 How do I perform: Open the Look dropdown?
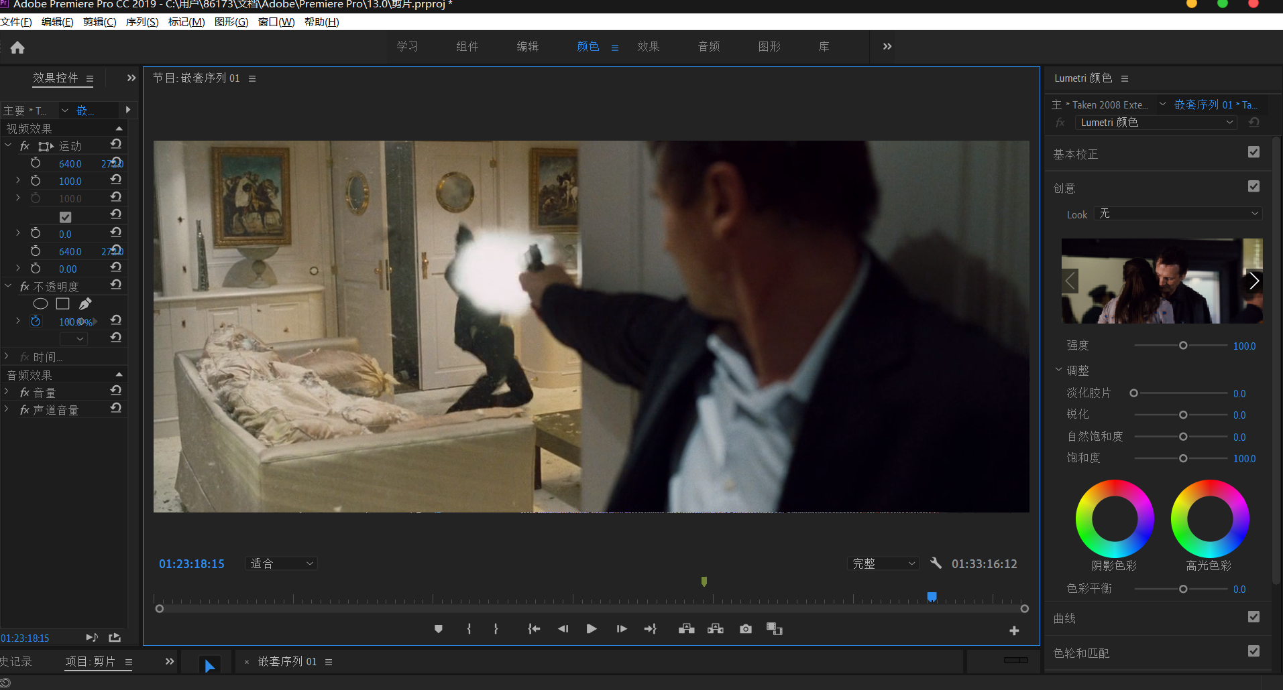pos(1178,214)
